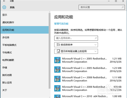Open the 管理可选功能 link

tap(61, 24)
